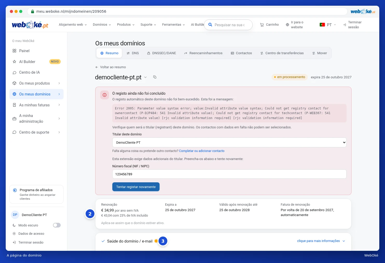This screenshot has width=385, height=263.
Task: Click the WebOké.pt logo in header
Action: click(x=30, y=25)
